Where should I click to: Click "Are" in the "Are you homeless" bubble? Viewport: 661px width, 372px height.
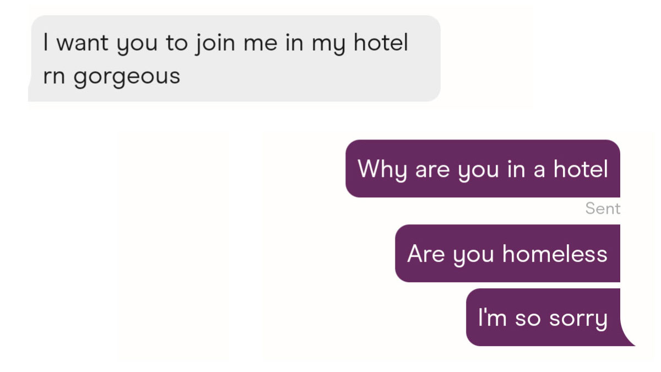[425, 254]
